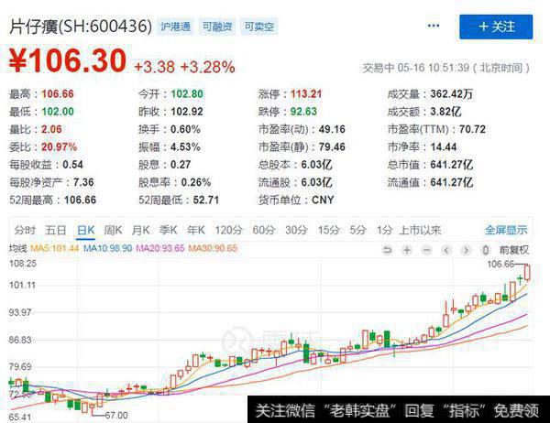Image resolution: width=550 pixels, height=423 pixels.
Task: Select the 日K chart tab
Action: (x=86, y=230)
